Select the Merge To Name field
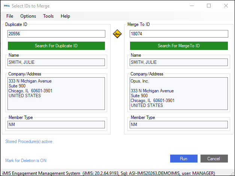 coord(179,62)
